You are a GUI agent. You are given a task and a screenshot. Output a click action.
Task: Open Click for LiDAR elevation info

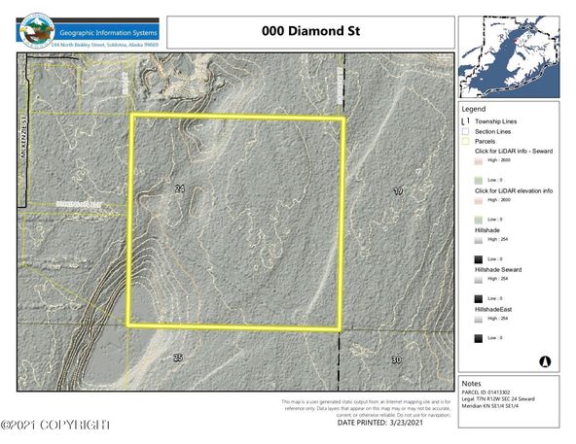514,190
